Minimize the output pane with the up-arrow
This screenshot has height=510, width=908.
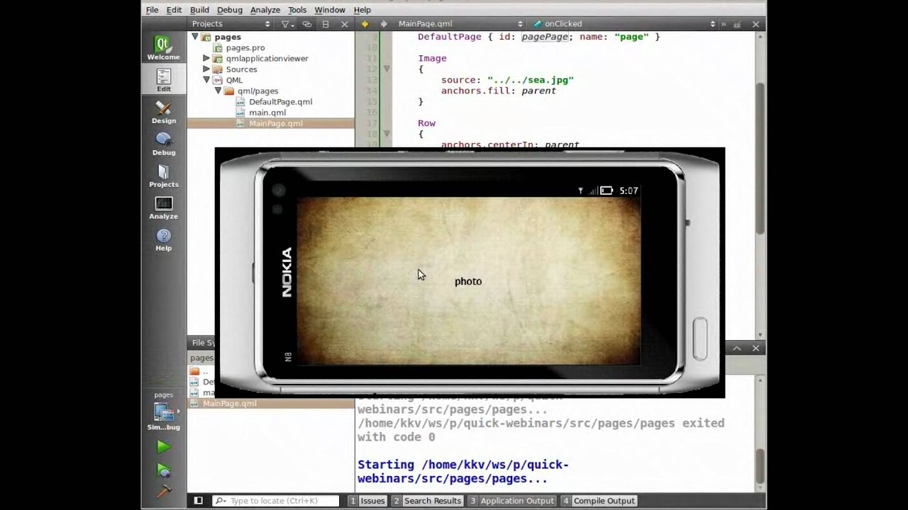(737, 348)
